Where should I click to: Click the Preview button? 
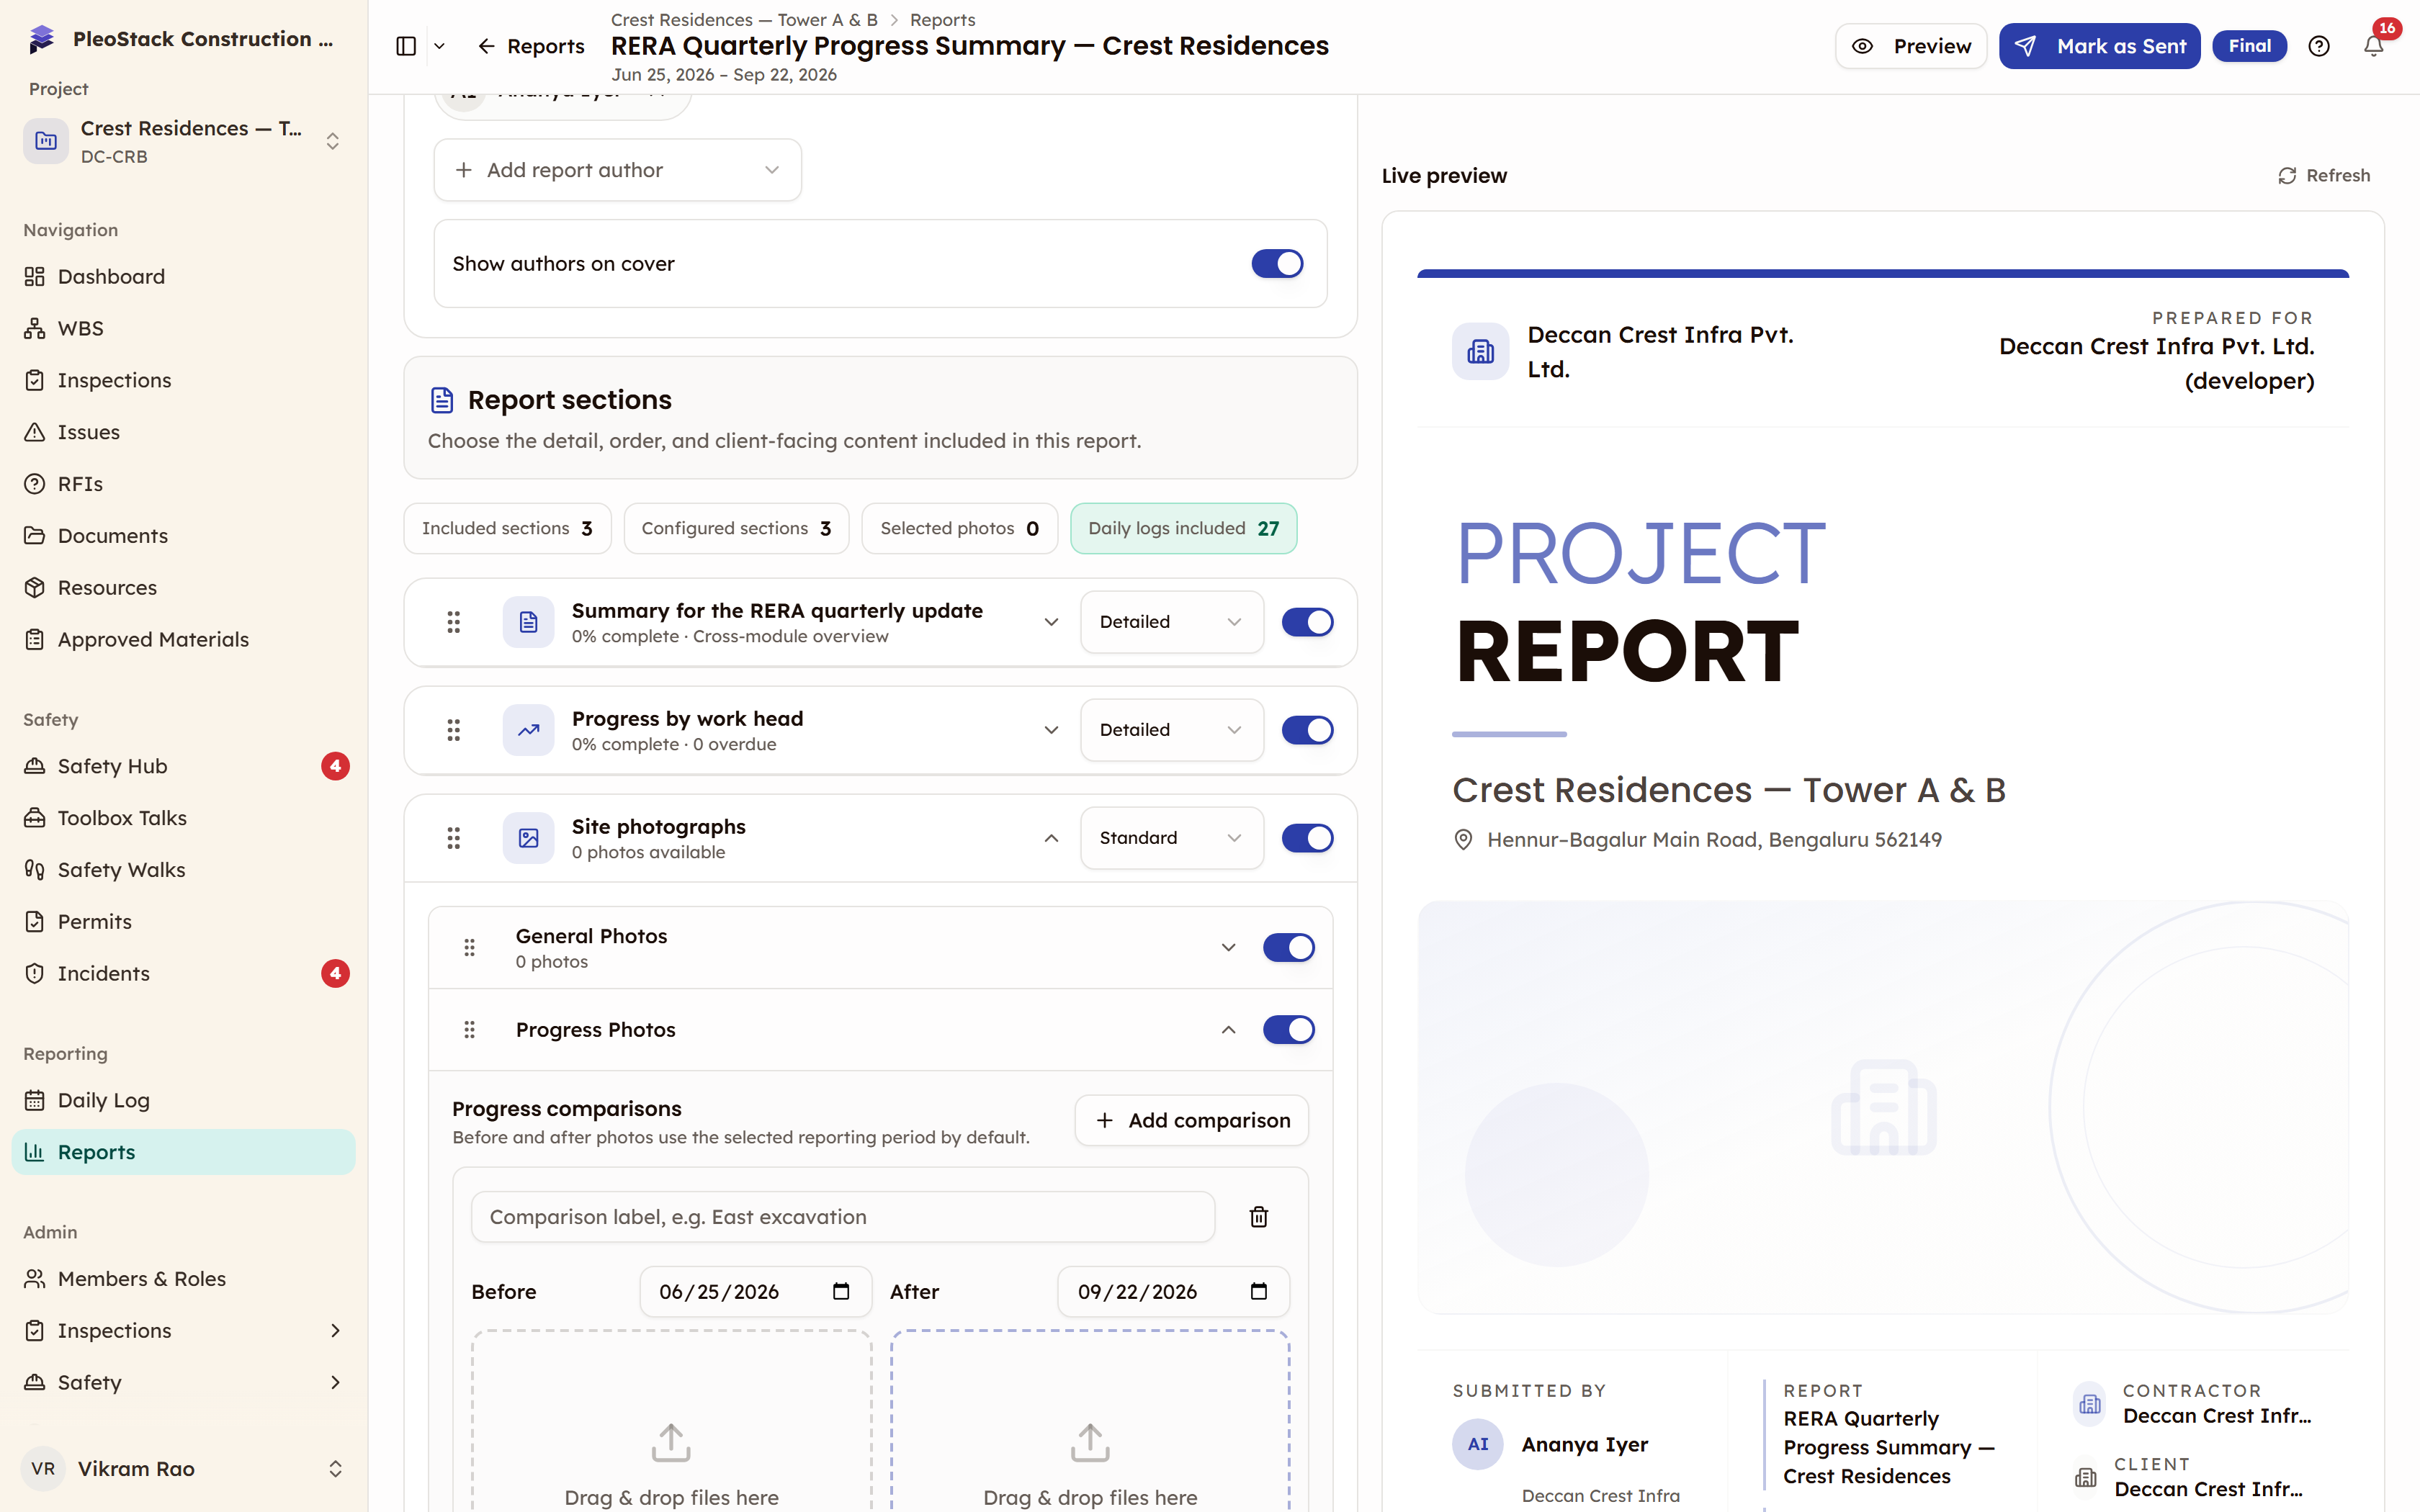(x=1910, y=46)
